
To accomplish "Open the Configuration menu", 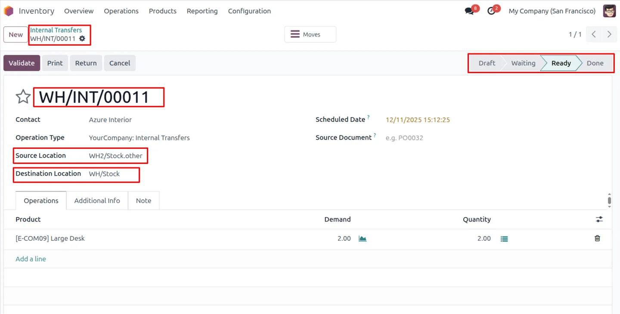I will pyautogui.click(x=249, y=11).
